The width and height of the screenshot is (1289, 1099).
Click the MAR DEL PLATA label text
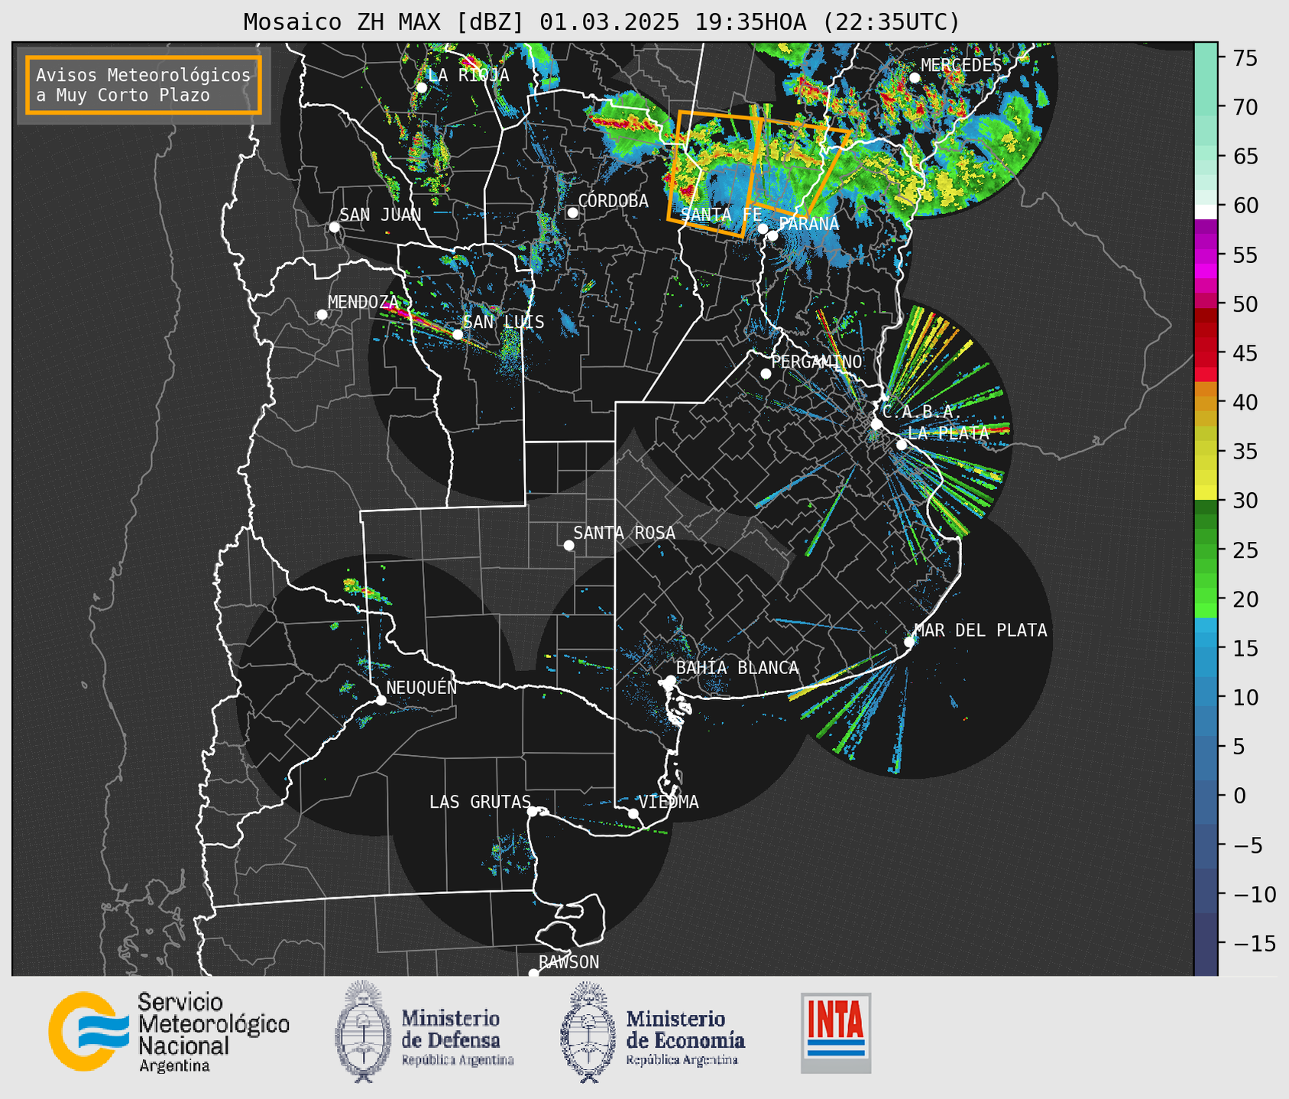[980, 631]
